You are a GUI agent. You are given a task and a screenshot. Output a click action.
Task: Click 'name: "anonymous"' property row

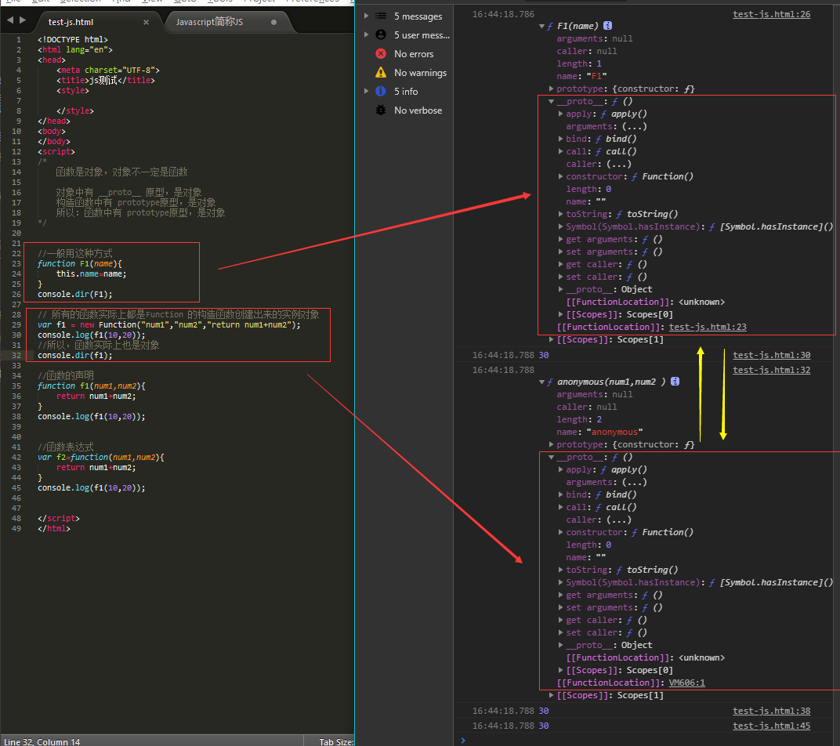[599, 432]
